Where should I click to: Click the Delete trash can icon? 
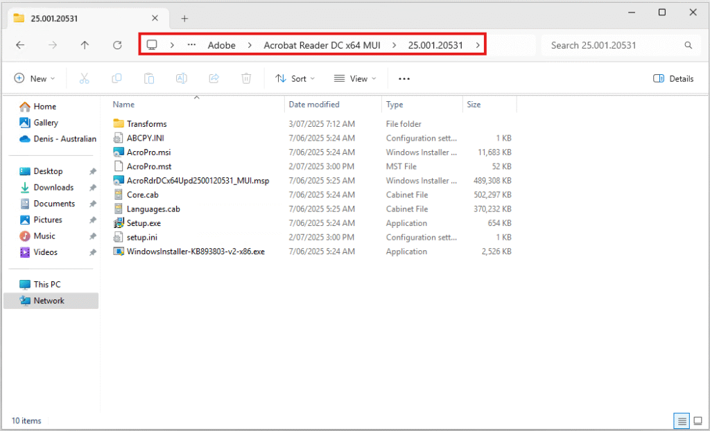pyautogui.click(x=245, y=79)
